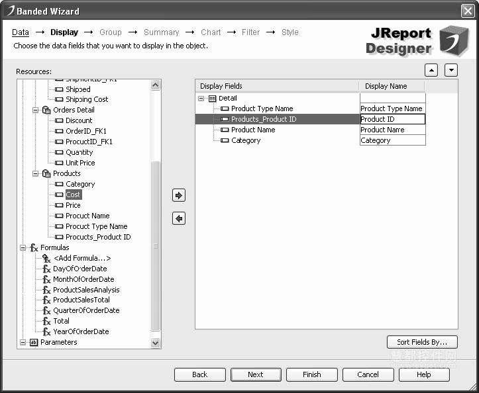Edit the Product ID display name field
Screen dimensions: 479x393
[x=393, y=119]
